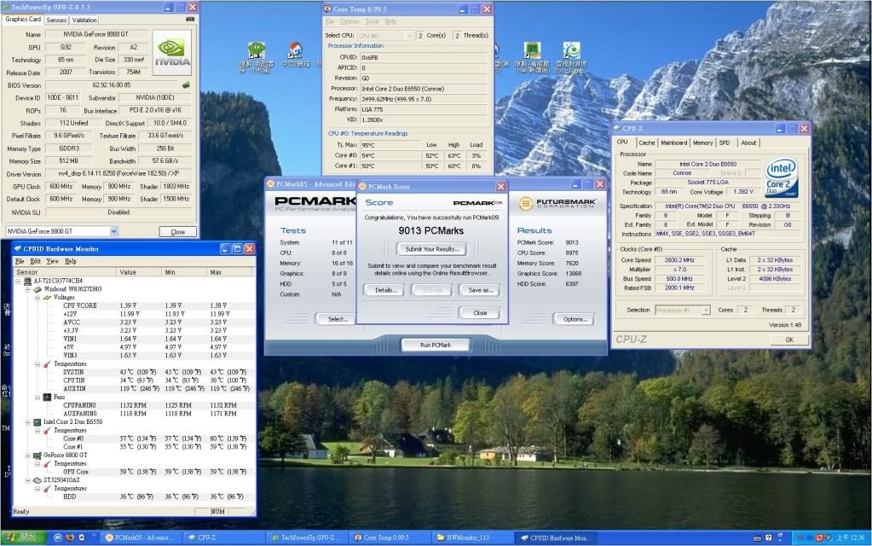
Task: Click the Options button in PCMark05
Action: click(x=575, y=319)
